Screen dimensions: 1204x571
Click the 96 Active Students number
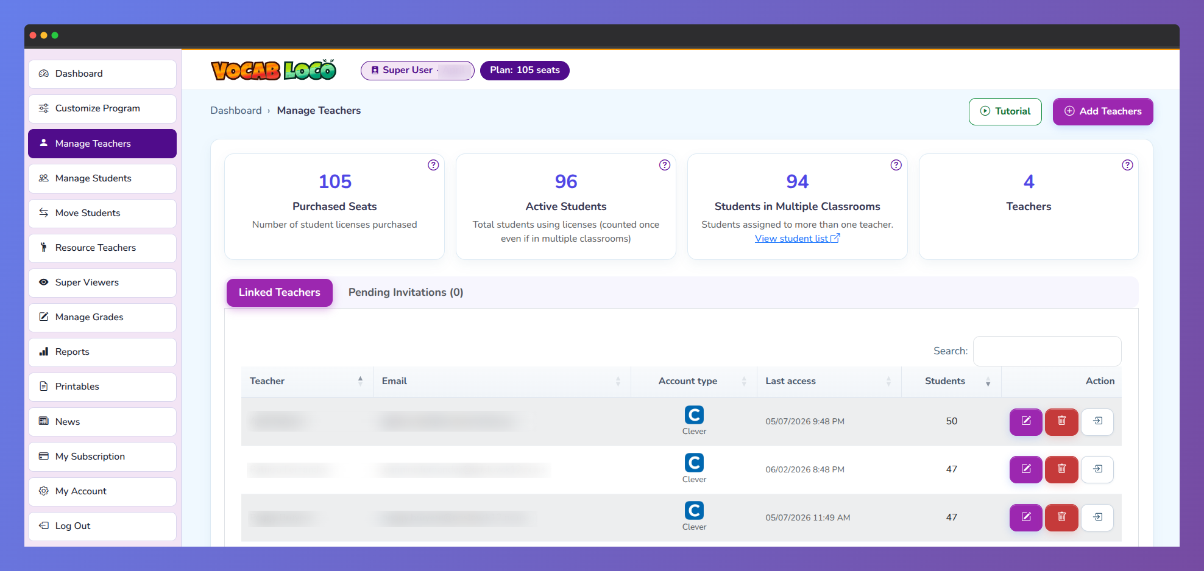click(x=566, y=181)
